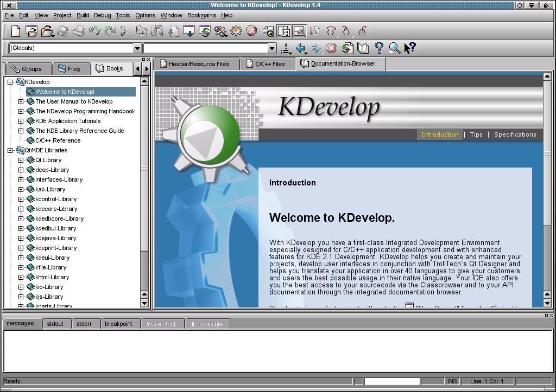This screenshot has height=392, width=556.
Task: Open the (Globals) class dropdown
Action: click(x=137, y=48)
